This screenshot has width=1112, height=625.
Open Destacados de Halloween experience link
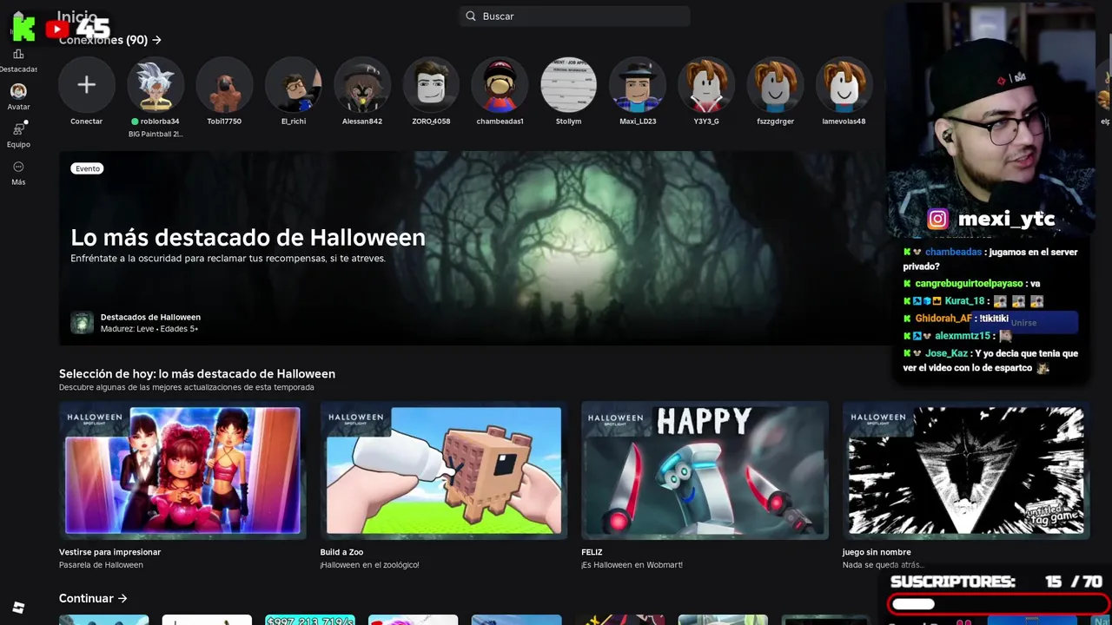coord(150,317)
